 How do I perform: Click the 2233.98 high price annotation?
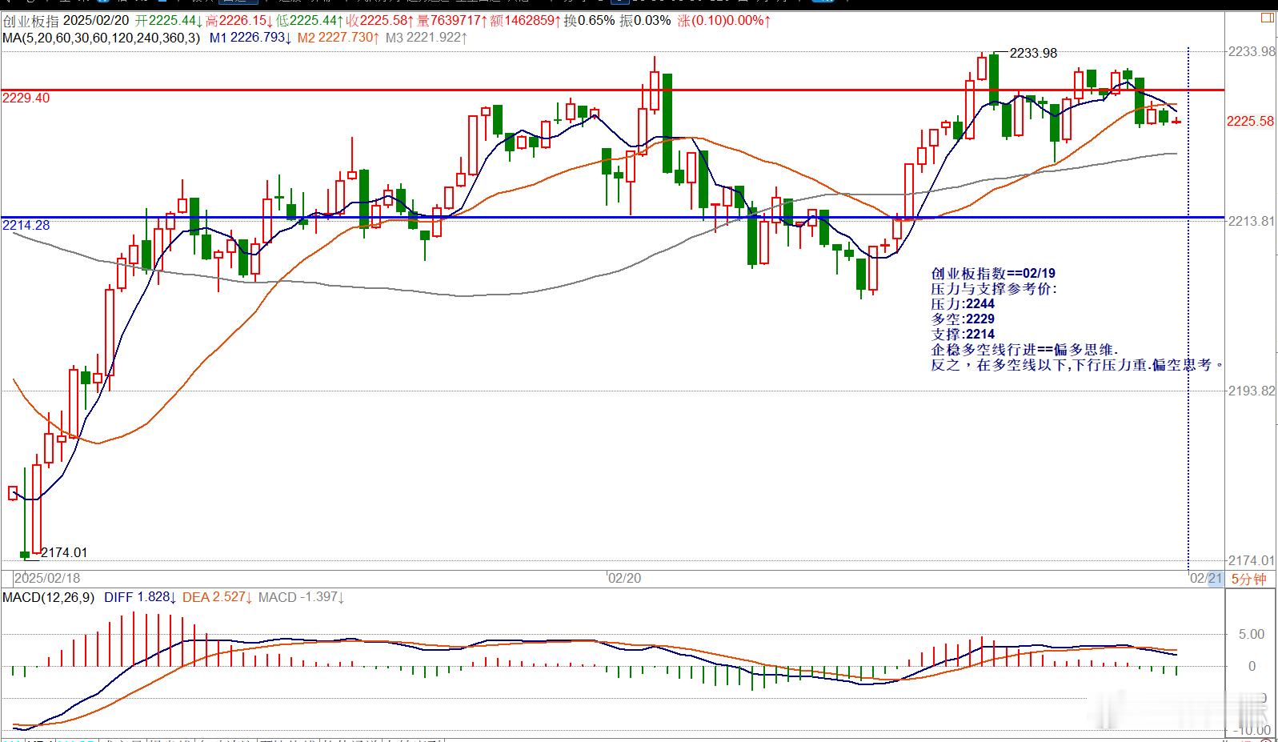click(1033, 53)
